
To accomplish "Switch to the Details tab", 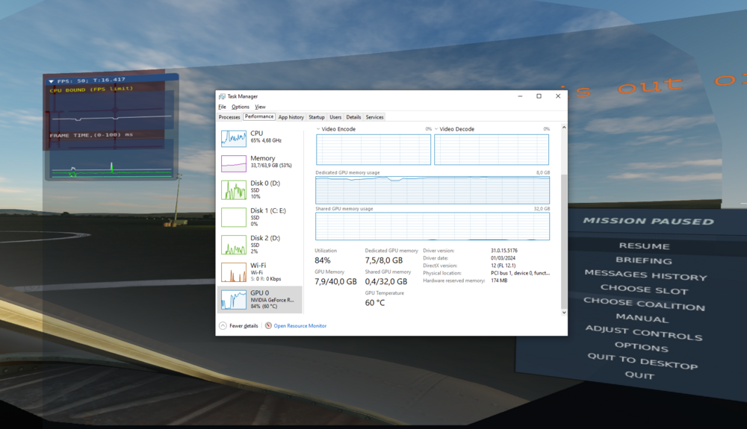I will 353,117.
